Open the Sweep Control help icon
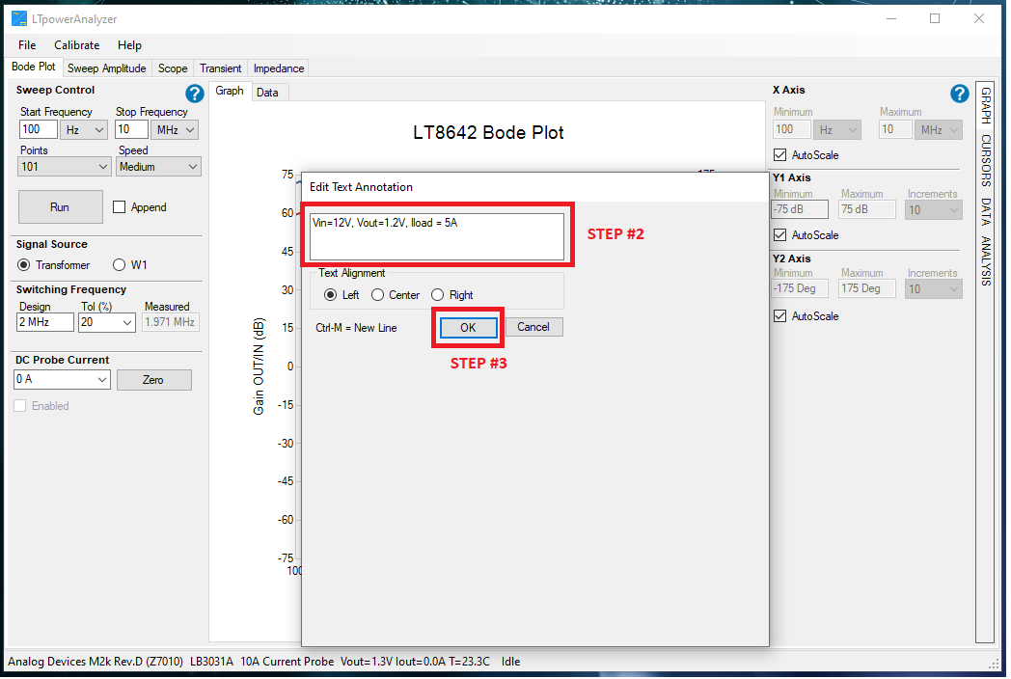 [194, 95]
